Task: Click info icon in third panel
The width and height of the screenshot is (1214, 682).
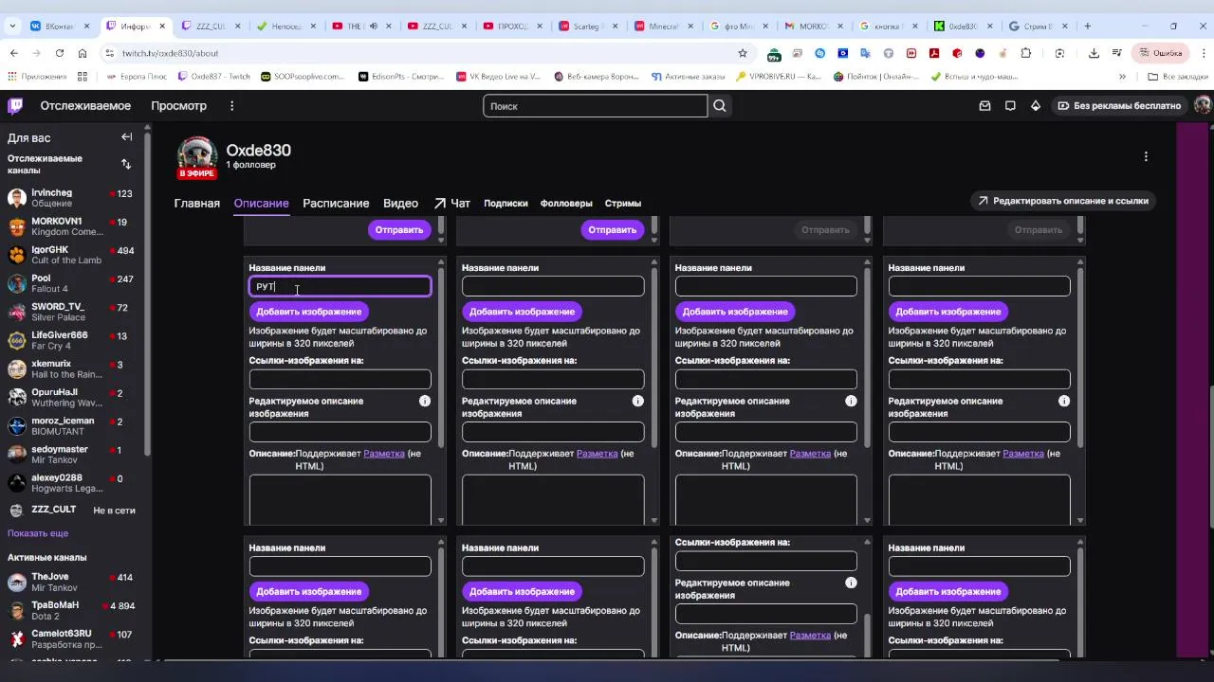Action: click(851, 402)
